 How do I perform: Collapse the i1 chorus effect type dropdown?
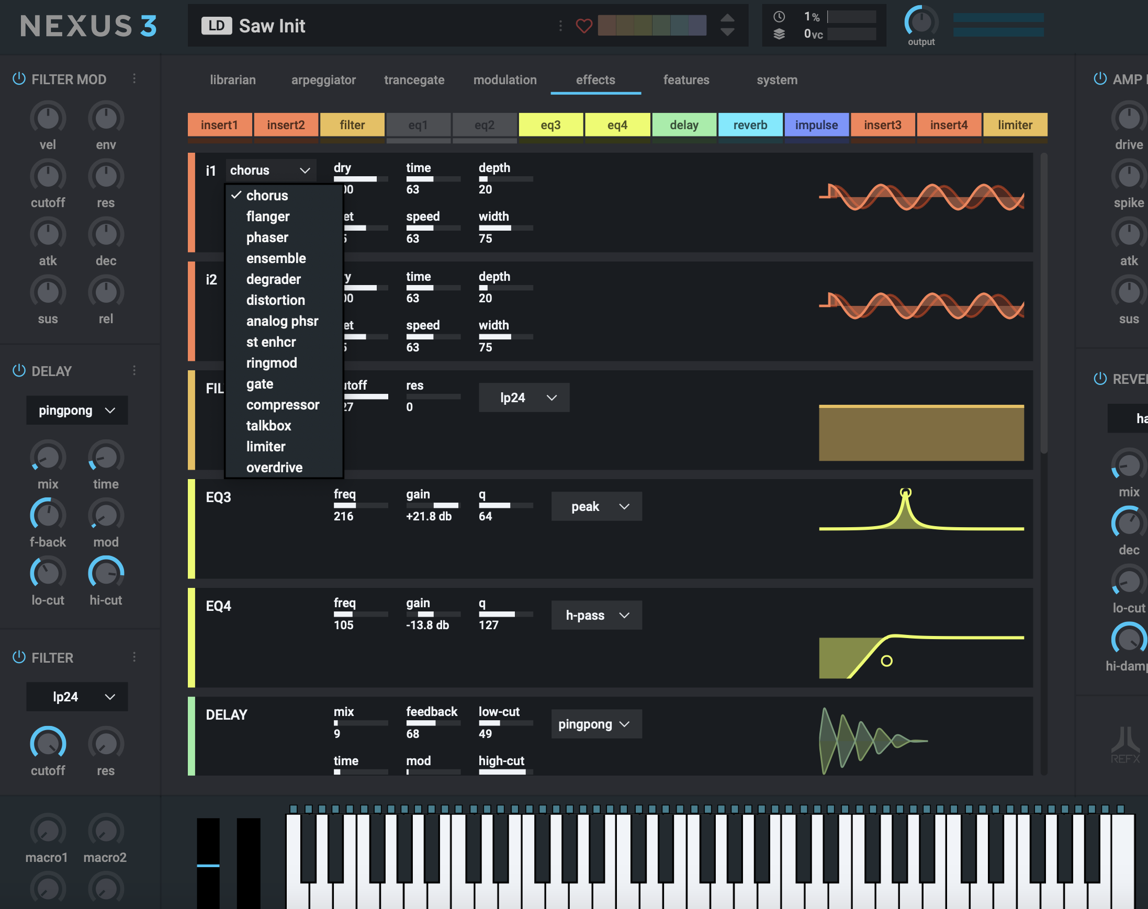271,171
